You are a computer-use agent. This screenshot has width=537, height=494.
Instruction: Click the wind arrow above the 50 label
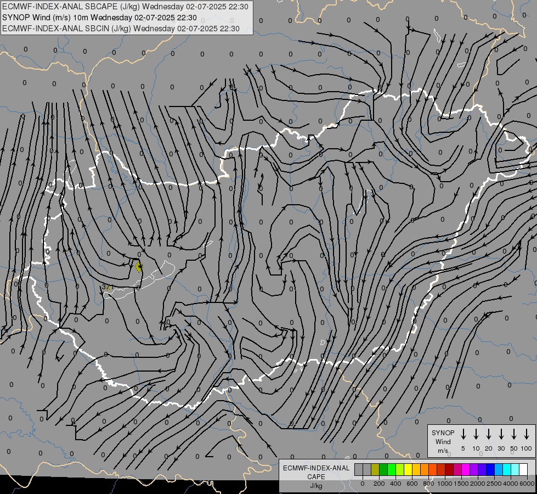[x=514, y=434]
